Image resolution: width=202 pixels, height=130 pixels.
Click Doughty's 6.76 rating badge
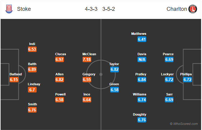click(x=142, y=120)
